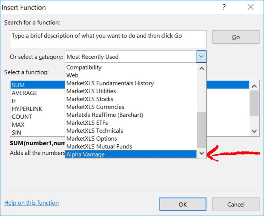The image size is (264, 216).
Task: Pick MarketXLS Currencies category
Action: pyautogui.click(x=131, y=107)
